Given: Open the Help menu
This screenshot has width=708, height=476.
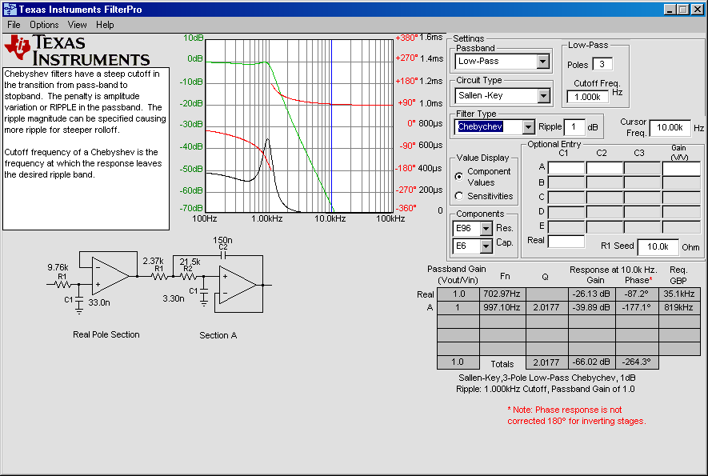Looking at the screenshot, I should click(105, 25).
